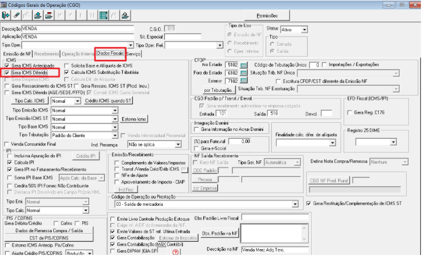Open the teal grid list-view toolbar icon
Image resolution: width=422 pixels, height=256 pixels.
[x=103, y=15]
